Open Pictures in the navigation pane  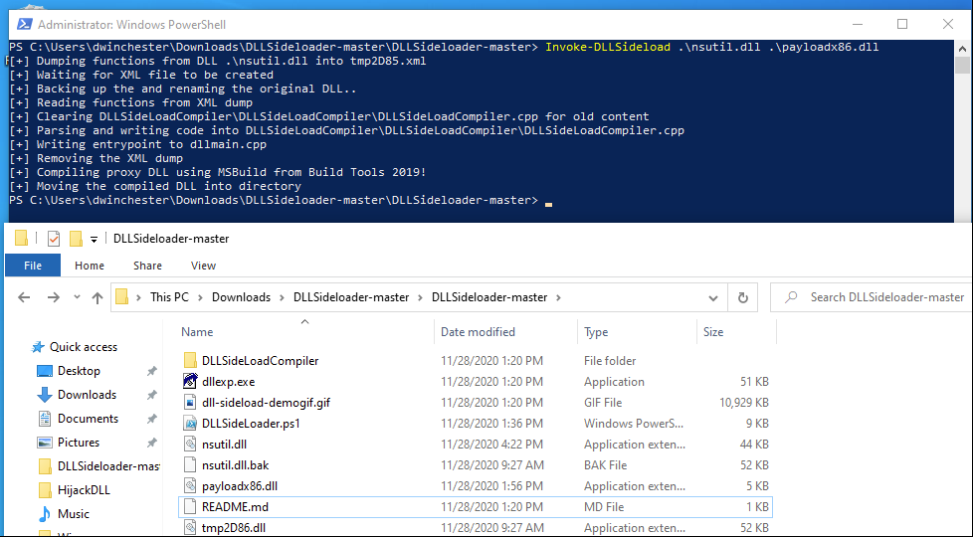(79, 443)
